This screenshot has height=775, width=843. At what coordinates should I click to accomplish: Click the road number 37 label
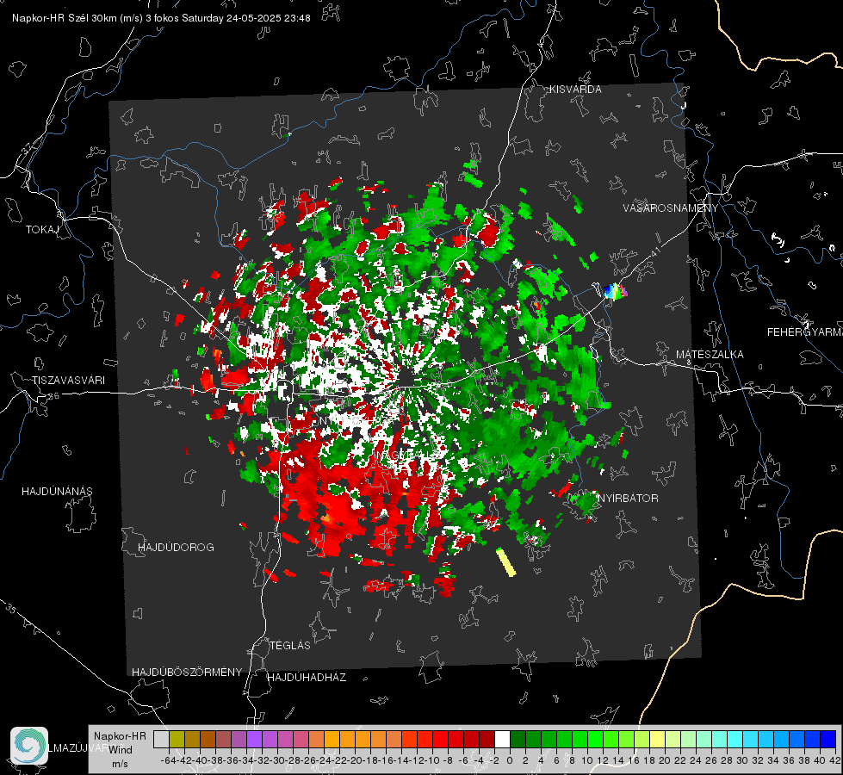pyautogui.click(x=28, y=147)
